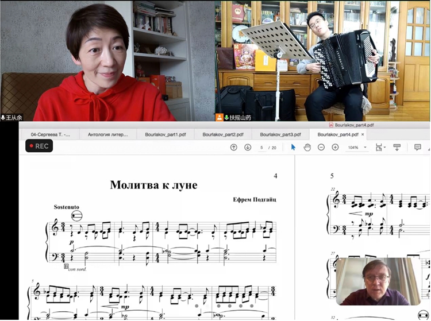Expand the fit page options arrow
Image resolution: width=431 pixels, height=321 pixels.
click(x=384, y=148)
